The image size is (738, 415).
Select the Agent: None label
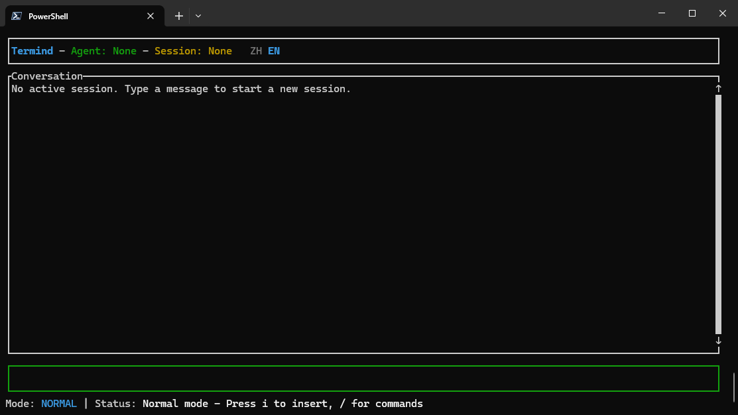click(103, 51)
